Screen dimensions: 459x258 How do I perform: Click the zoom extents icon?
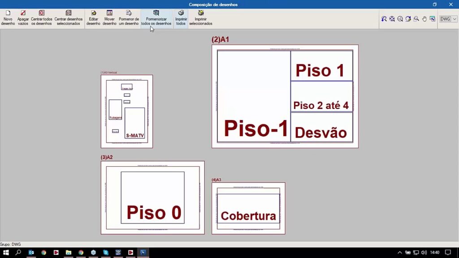coord(392,19)
